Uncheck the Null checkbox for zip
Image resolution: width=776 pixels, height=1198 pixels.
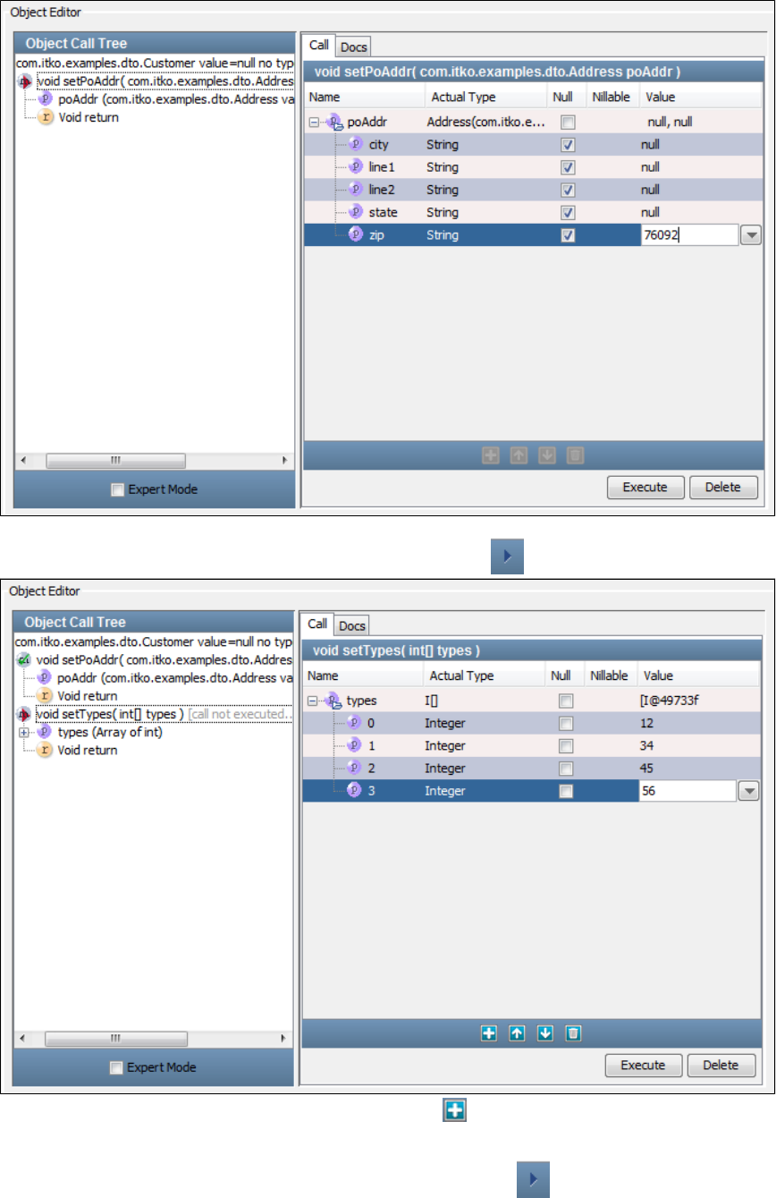[x=567, y=235]
